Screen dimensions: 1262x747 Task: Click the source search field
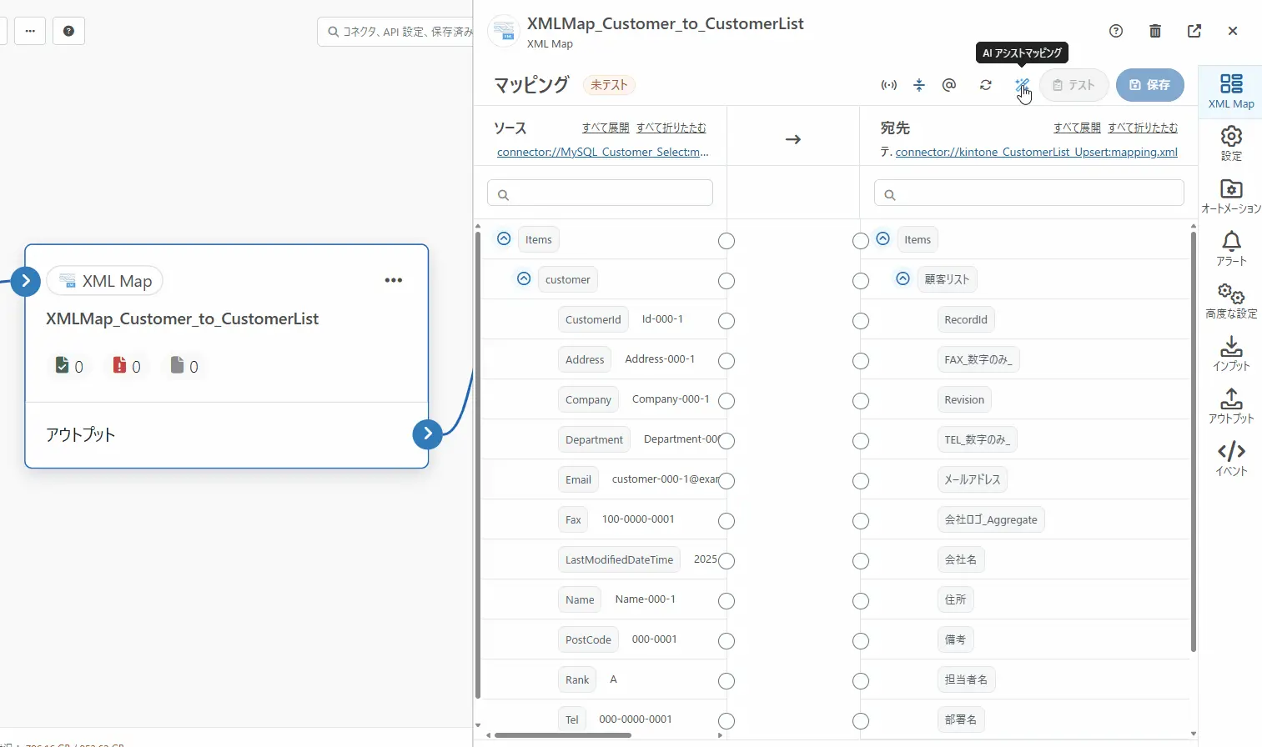(x=600, y=193)
